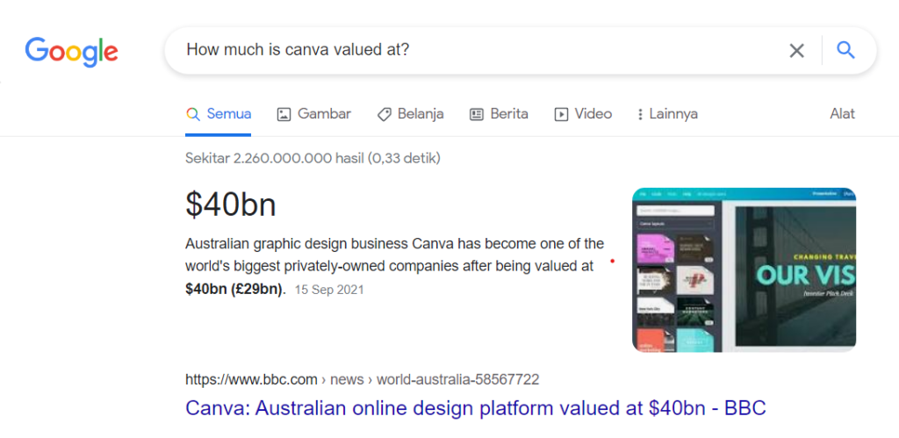Screen dimensions: 899x438
Task: Open the BBC Canva $40bn article link
Action: point(476,408)
